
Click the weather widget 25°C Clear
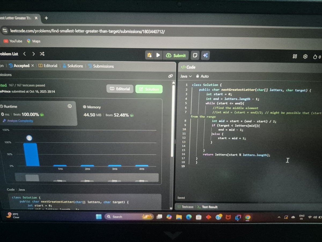click(13, 216)
